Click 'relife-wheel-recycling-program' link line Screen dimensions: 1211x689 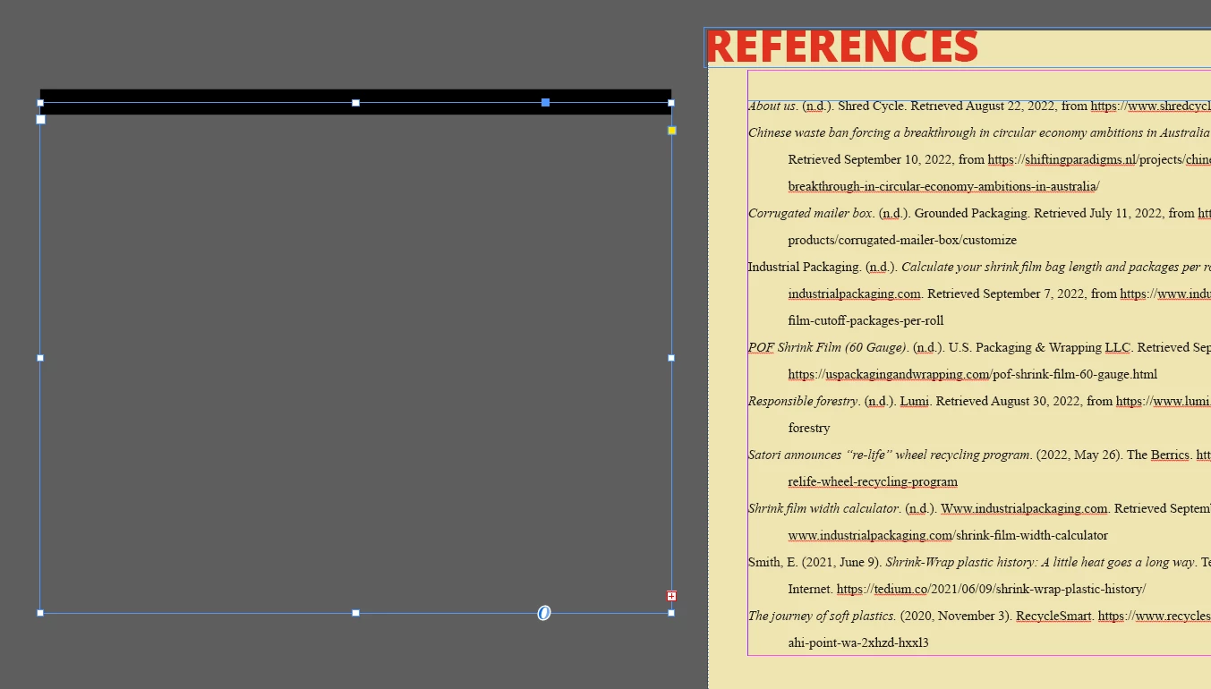point(873,481)
